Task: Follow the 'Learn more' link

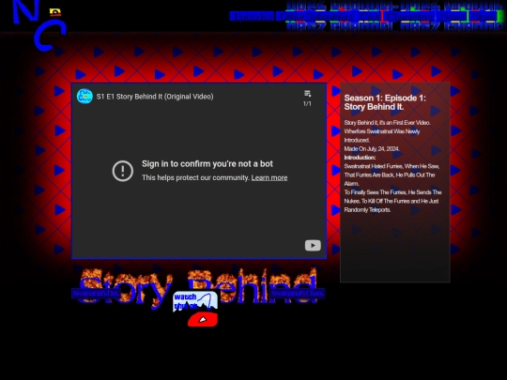Action: (269, 177)
